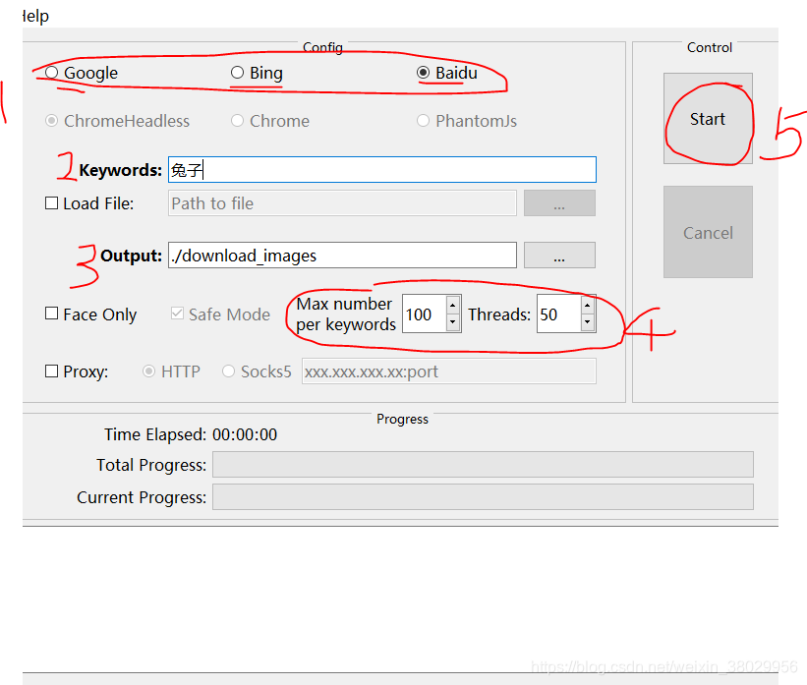The width and height of the screenshot is (807, 685).
Task: Click the Total Progress bar
Action: coord(483,465)
